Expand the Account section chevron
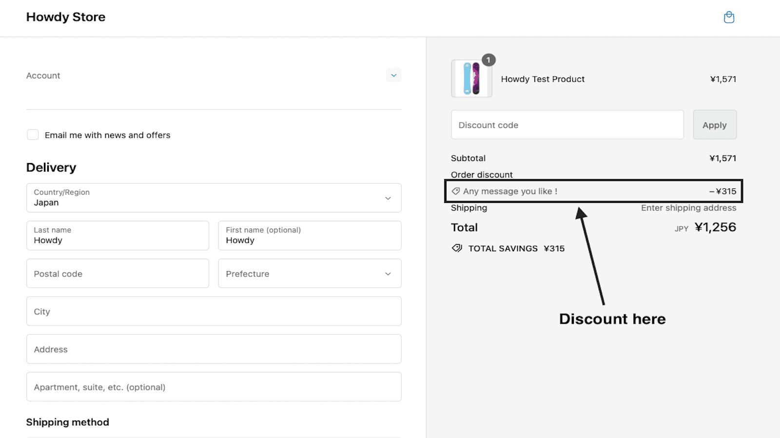Viewport: 780px width, 438px height. (x=393, y=75)
